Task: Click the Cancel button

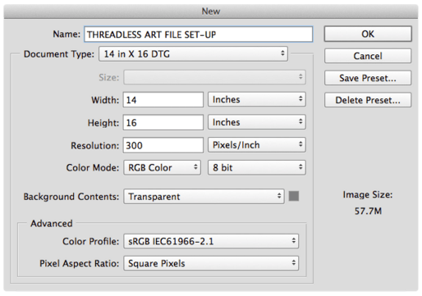Action: point(368,56)
